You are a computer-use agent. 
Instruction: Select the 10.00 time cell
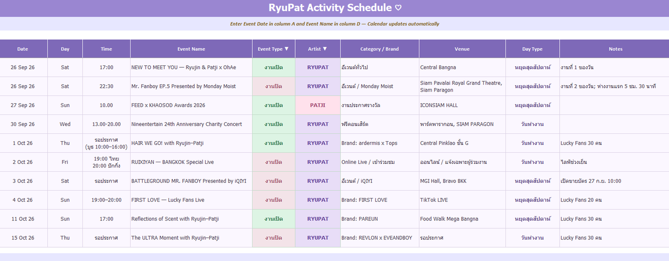coord(107,105)
